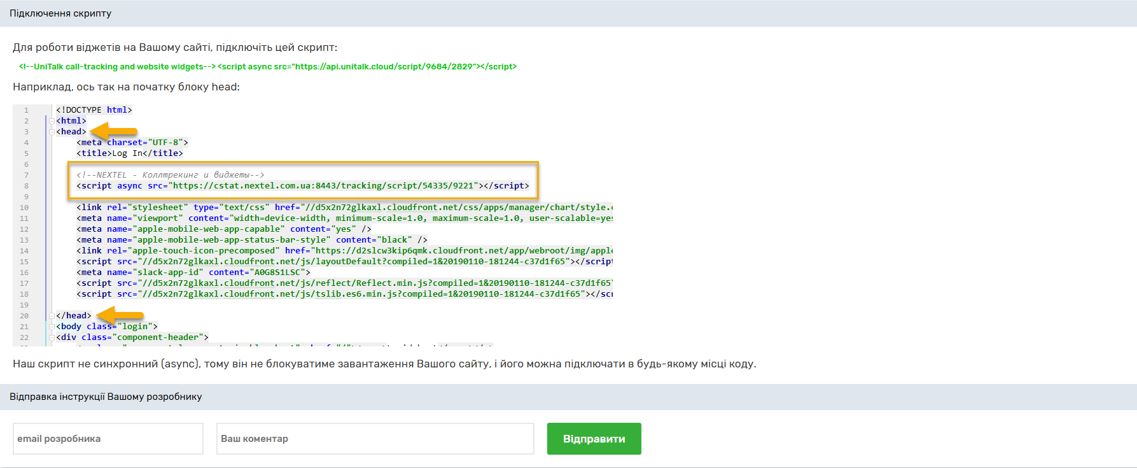Click the <title>Log In</title> code line

pyautogui.click(x=130, y=153)
